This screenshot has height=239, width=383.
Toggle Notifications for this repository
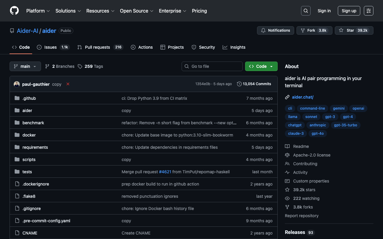tap(275, 30)
